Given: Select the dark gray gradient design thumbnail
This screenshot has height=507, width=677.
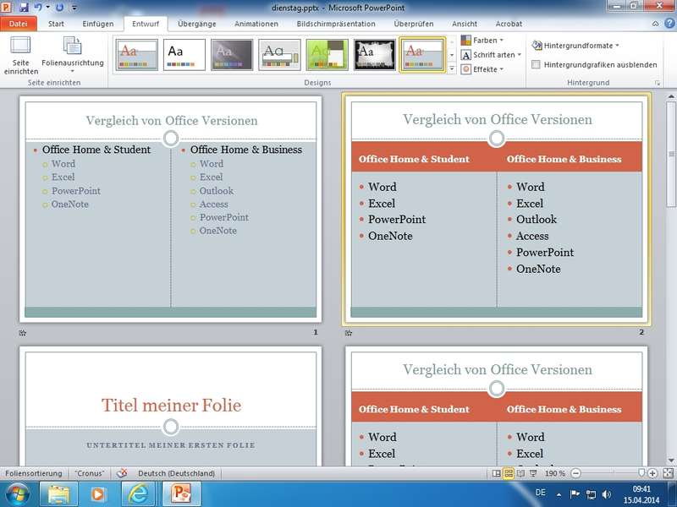Looking at the screenshot, I should pyautogui.click(x=232, y=55).
